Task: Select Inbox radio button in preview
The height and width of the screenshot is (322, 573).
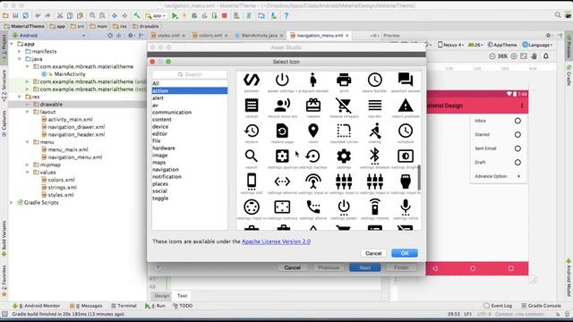Action: tap(517, 121)
